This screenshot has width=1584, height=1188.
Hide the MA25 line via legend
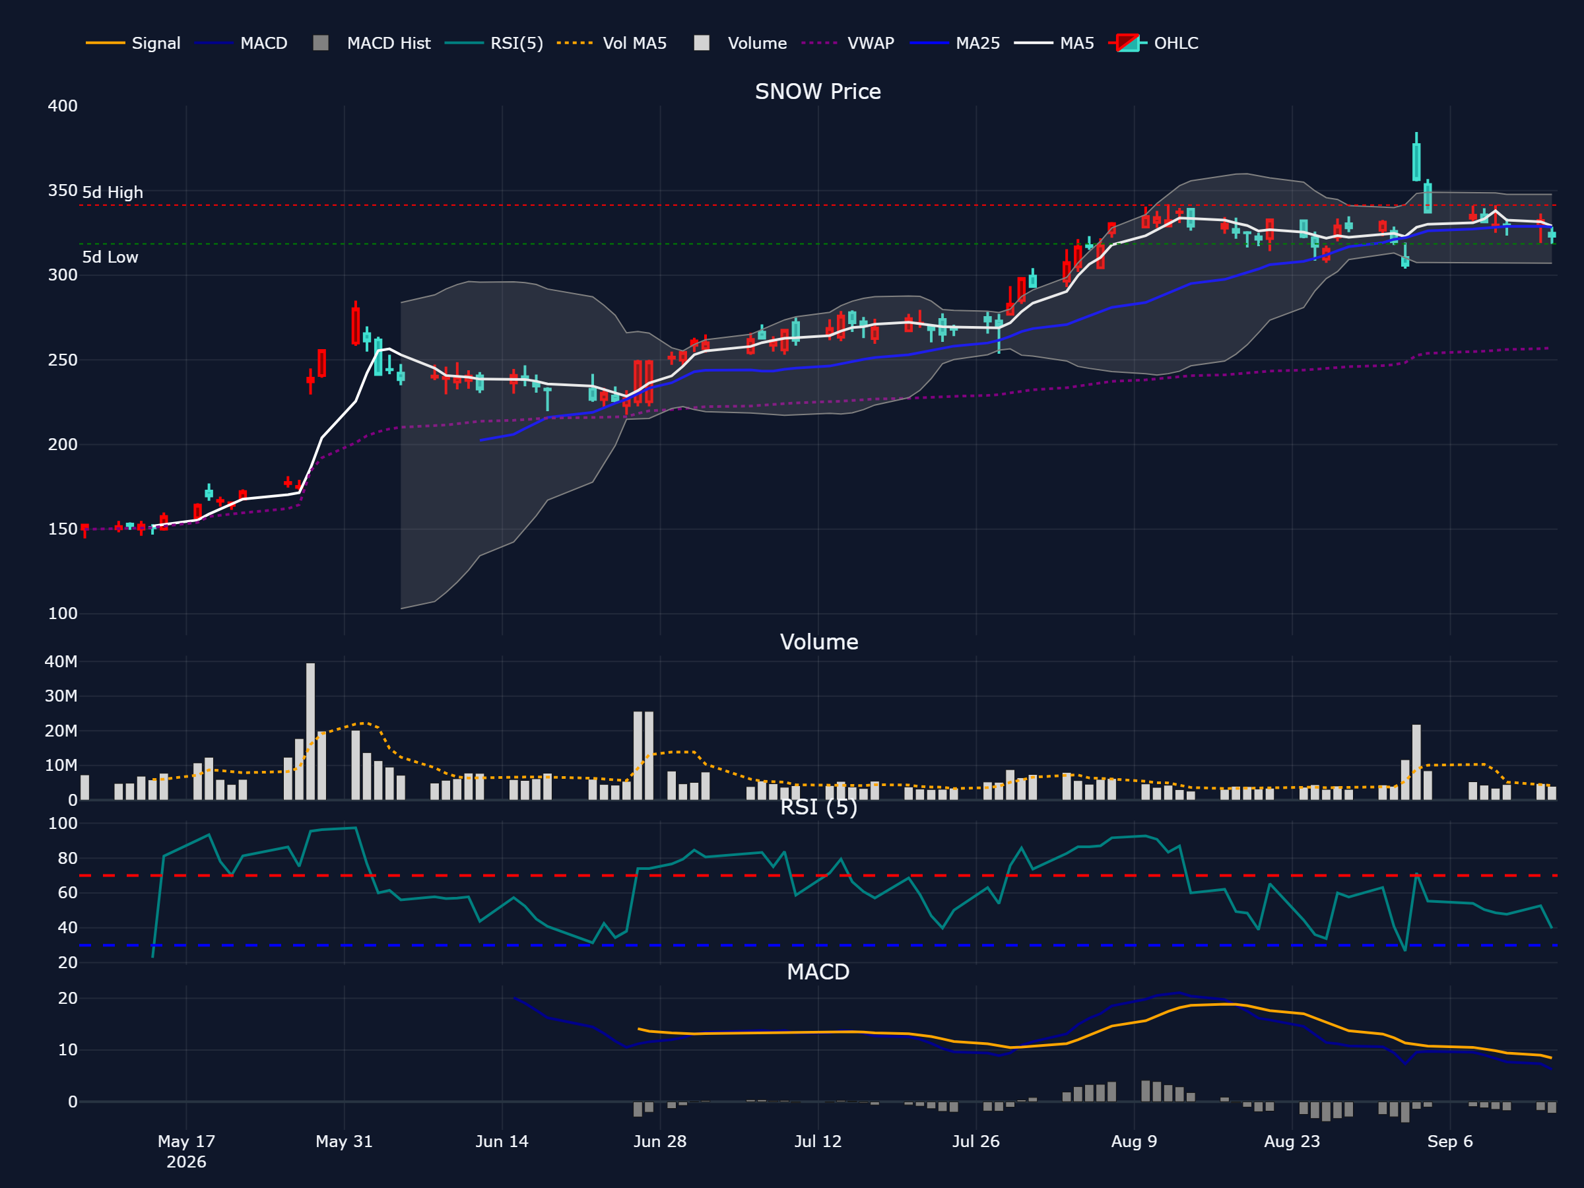pos(955,43)
